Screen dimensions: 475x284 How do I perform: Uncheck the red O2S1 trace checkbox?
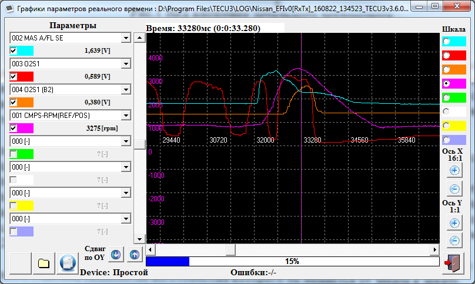point(14,76)
